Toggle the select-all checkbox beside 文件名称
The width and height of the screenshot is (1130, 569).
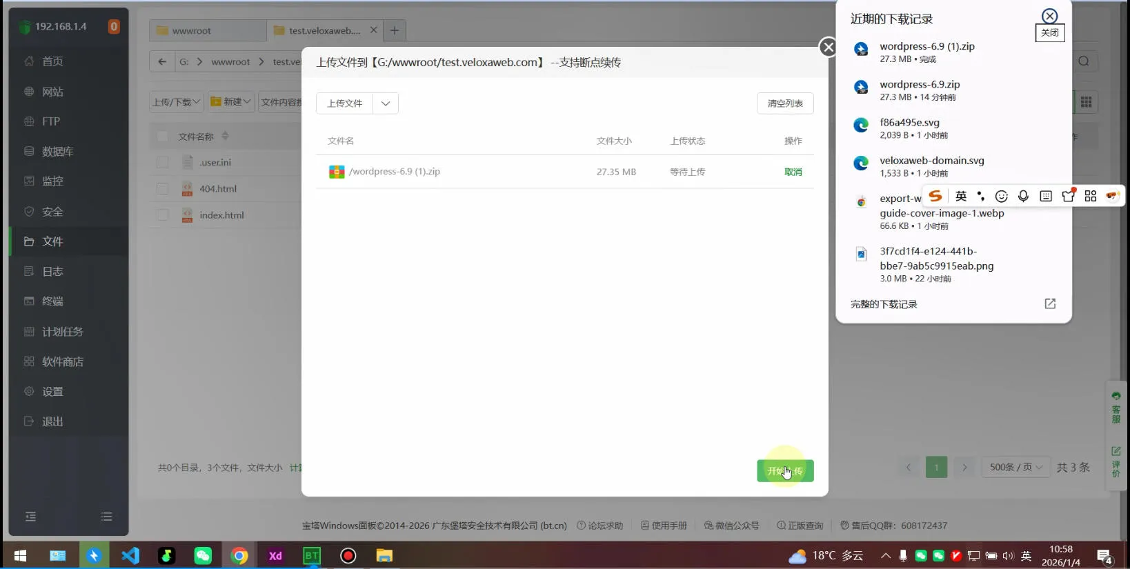163,137
